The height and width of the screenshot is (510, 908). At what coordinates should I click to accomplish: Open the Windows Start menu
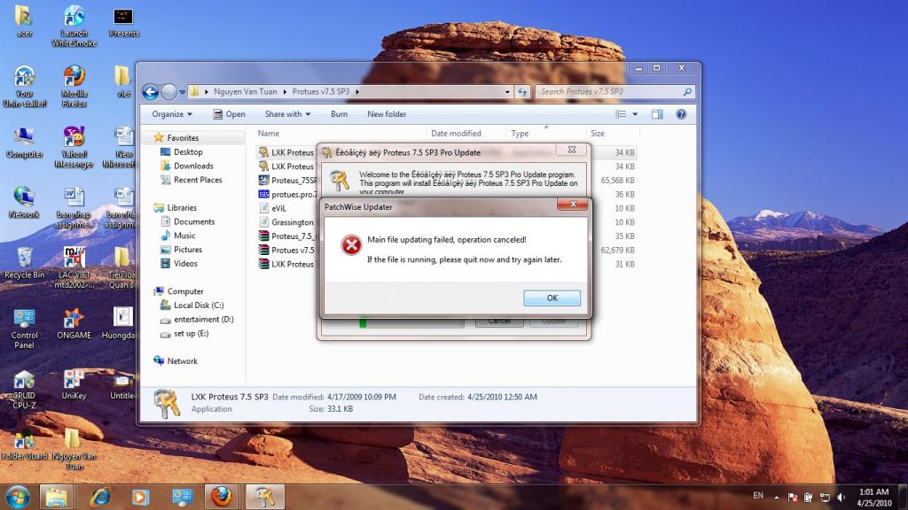tap(17, 497)
